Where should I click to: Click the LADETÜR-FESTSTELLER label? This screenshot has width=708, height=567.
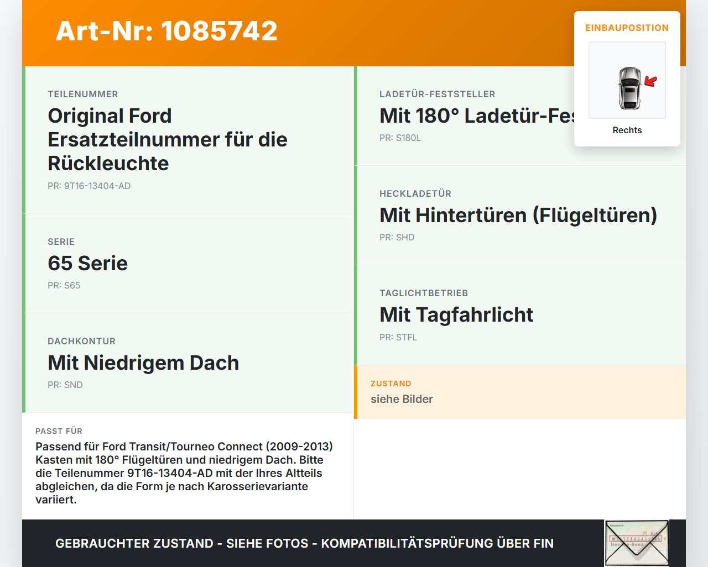coord(438,95)
